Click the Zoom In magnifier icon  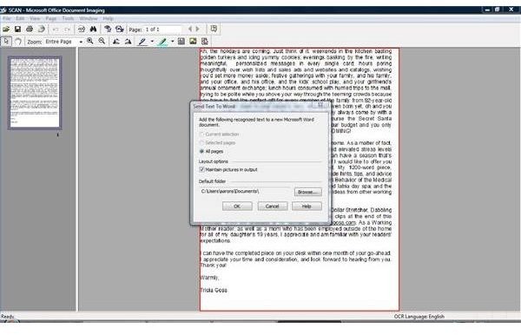coord(90,41)
